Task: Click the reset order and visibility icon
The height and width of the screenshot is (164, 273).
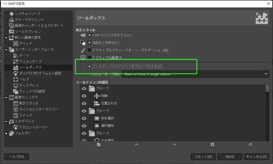Action: coord(250,145)
